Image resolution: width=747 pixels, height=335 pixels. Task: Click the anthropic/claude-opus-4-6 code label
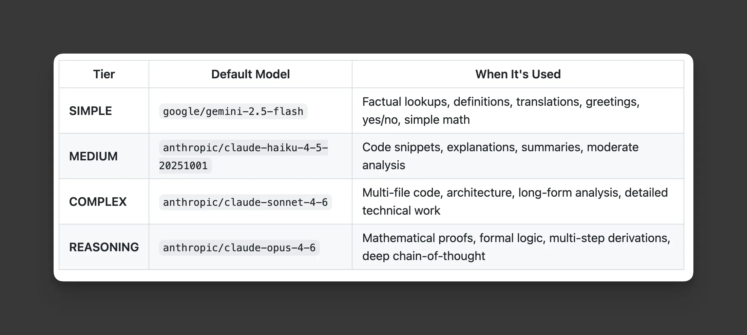239,248
